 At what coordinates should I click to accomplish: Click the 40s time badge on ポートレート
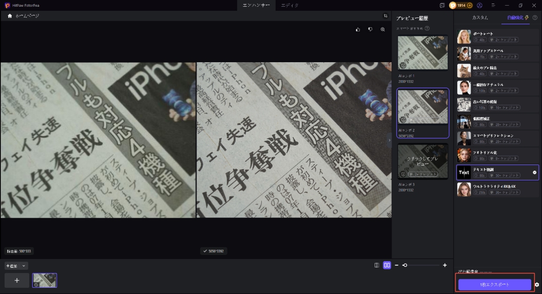click(480, 40)
